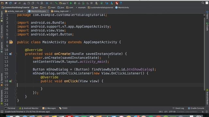Collapse the onClick method fold at line 18

click(16, 81)
